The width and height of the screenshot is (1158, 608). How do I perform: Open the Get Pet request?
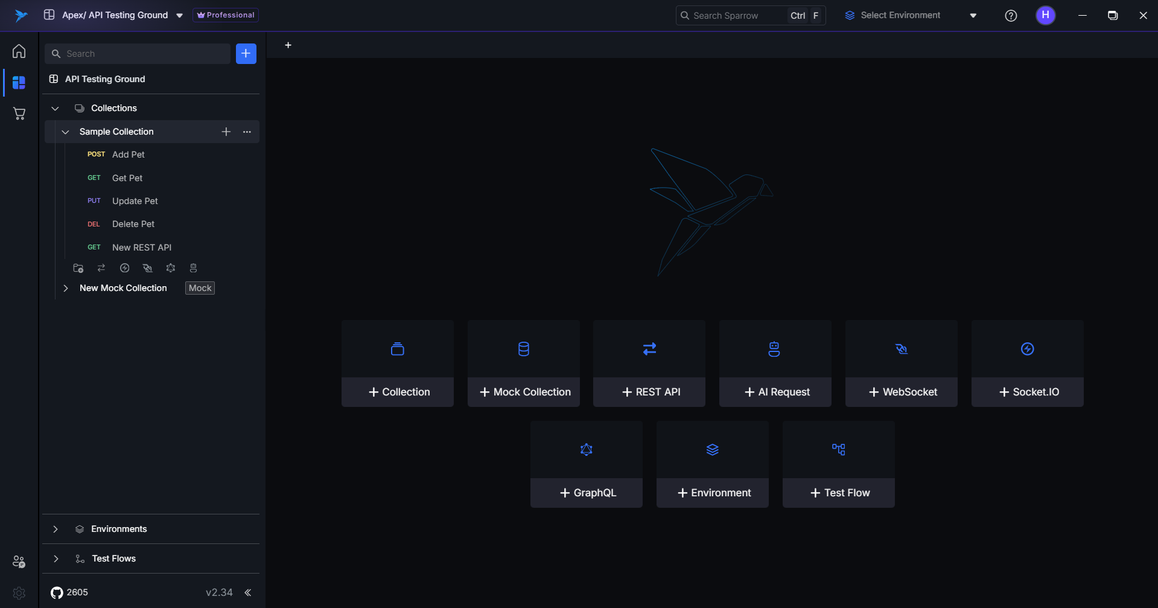[127, 178]
